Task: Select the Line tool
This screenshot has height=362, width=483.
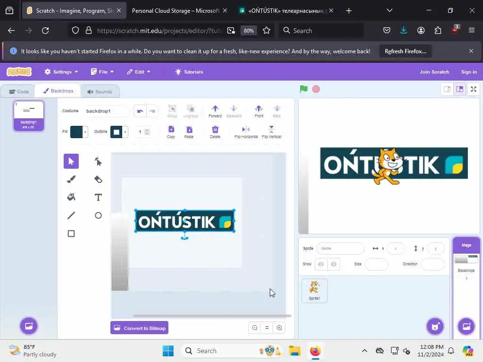Action: (x=71, y=215)
